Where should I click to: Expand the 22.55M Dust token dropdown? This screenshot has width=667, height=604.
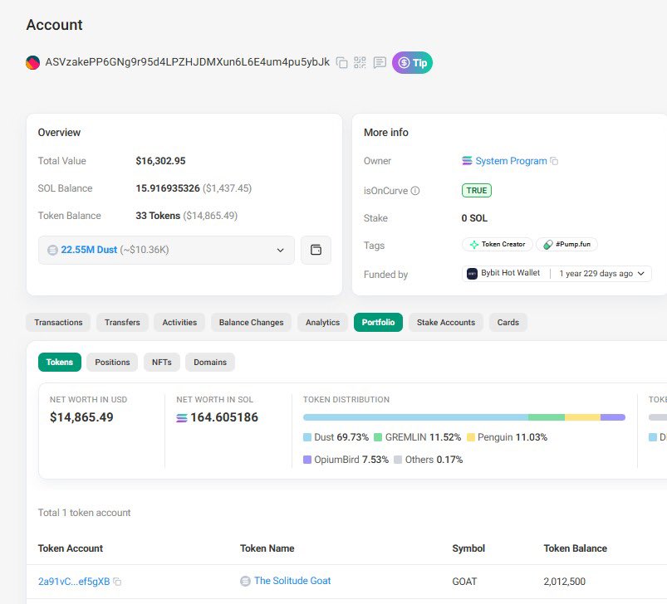tap(166, 250)
